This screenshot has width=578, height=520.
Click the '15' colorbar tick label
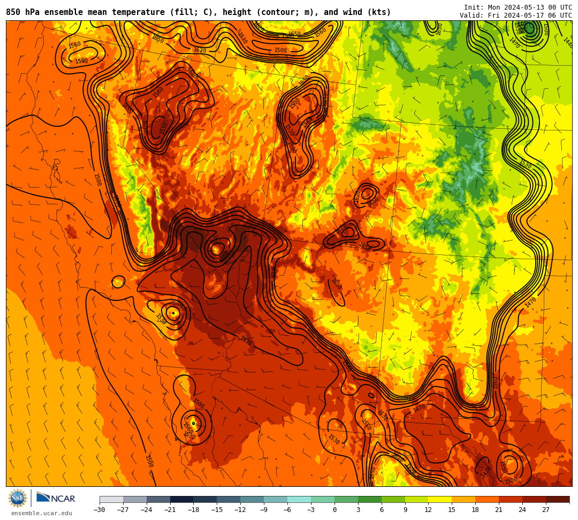(452, 510)
